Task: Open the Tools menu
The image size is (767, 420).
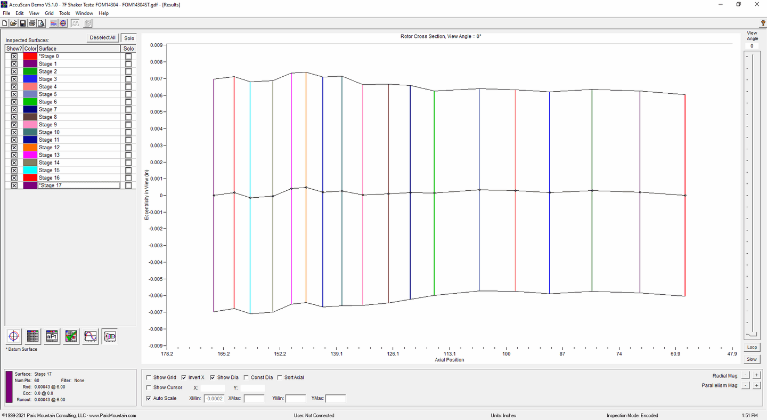Action: (x=64, y=13)
